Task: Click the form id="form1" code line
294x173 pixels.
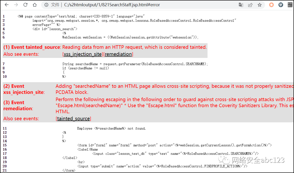Action: click(174, 145)
